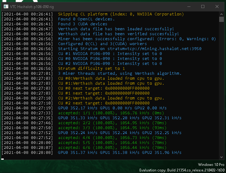Click the line 'Skipping CL platform (index: 0, NVIDIA Corporation)'
Screen dimensions: 226x173
coord(121,14)
